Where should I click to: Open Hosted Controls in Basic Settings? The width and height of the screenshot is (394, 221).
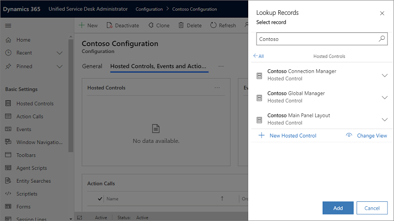(x=35, y=104)
